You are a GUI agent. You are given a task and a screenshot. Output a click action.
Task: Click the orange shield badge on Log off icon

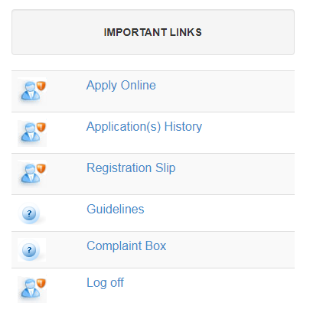pos(41,283)
